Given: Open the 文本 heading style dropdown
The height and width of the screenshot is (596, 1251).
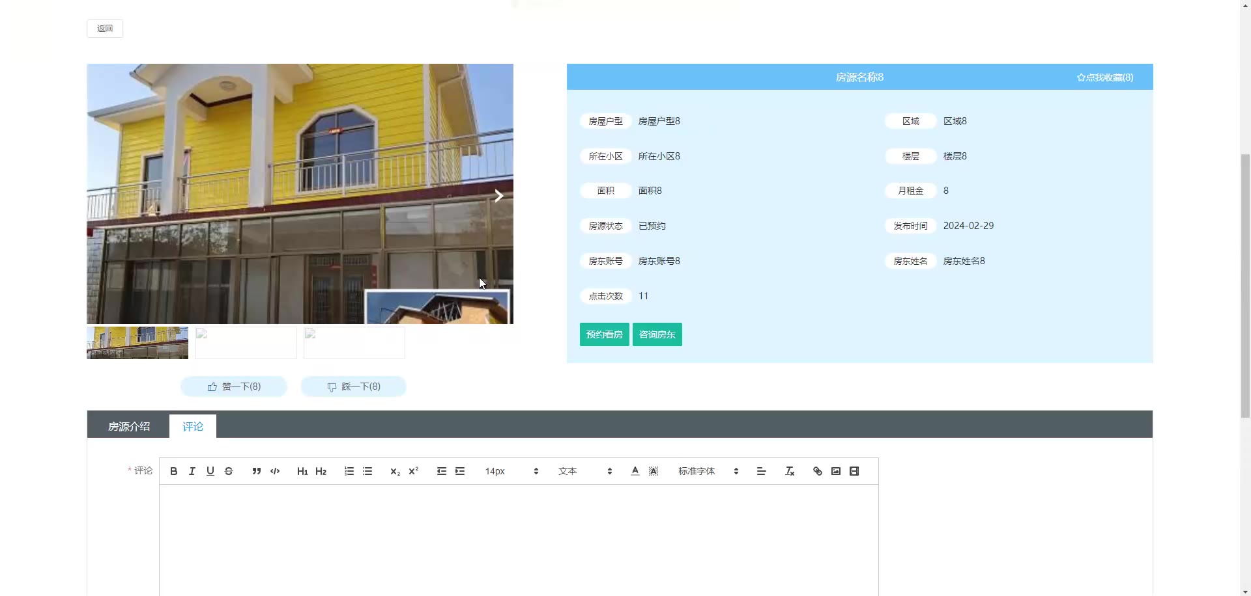Looking at the screenshot, I should pos(585,471).
